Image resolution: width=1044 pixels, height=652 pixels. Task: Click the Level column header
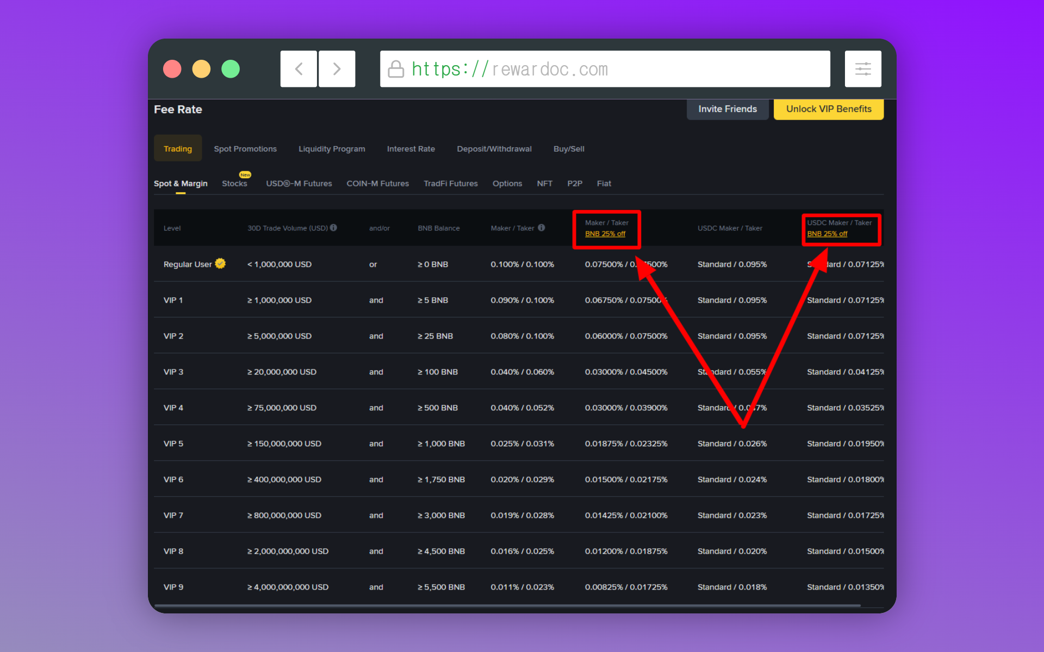tap(172, 228)
